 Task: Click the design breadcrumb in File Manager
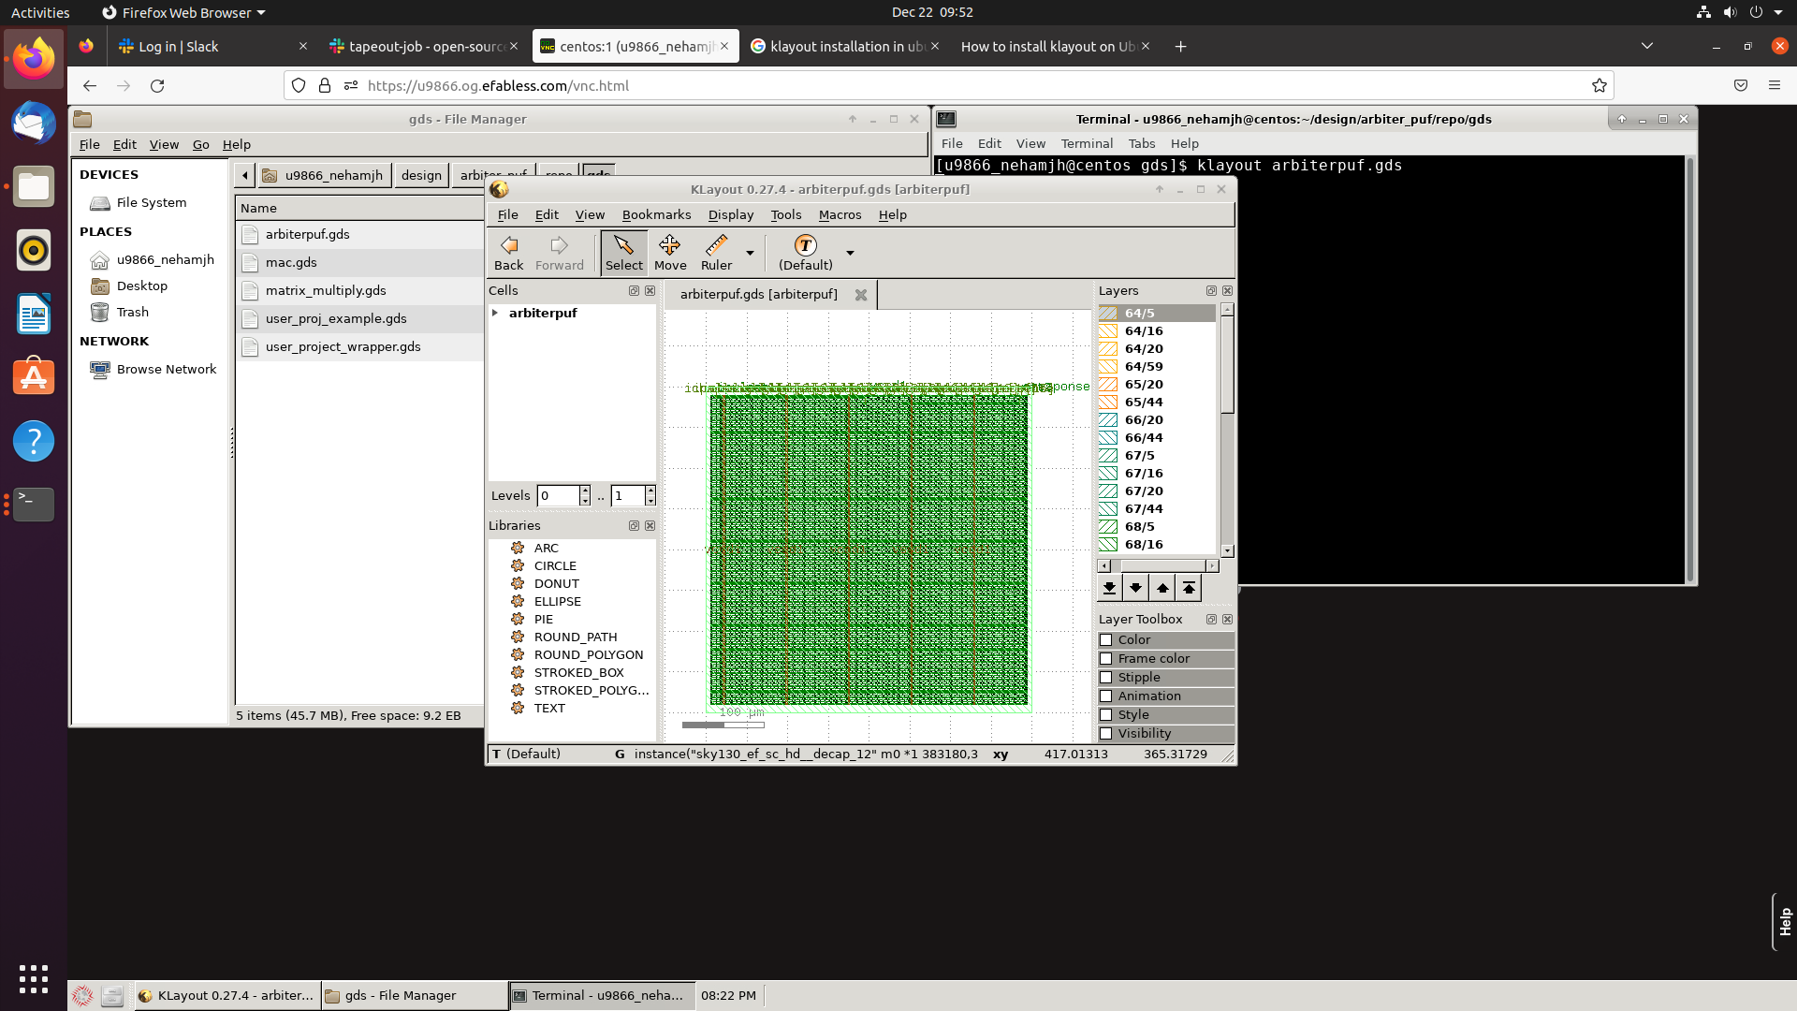[421, 174]
